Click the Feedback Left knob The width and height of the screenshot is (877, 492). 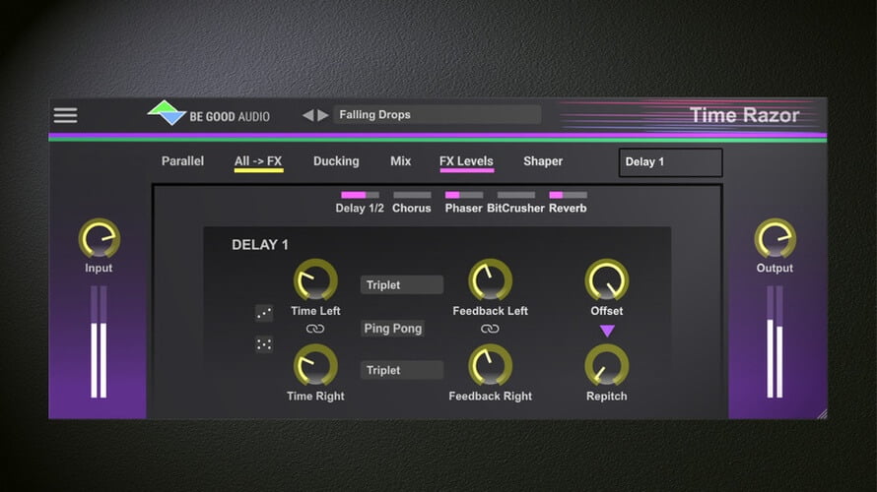[490, 280]
